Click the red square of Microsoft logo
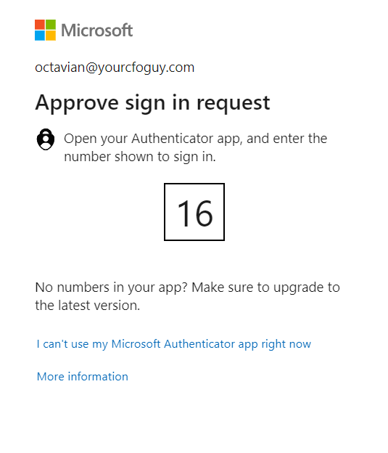The image size is (388, 453). (x=40, y=25)
